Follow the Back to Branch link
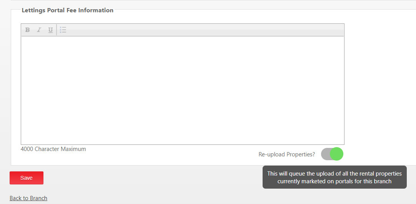This screenshot has width=416, height=204. pos(28,198)
